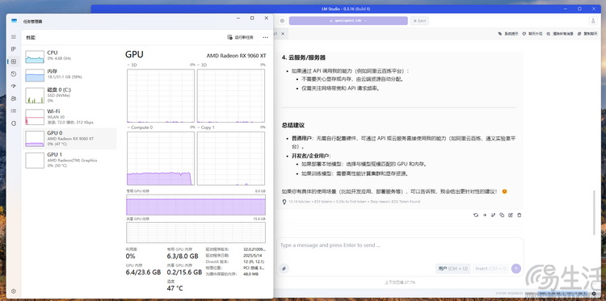
Task: Open the Processes page in Task Manager
Action: coord(14,49)
